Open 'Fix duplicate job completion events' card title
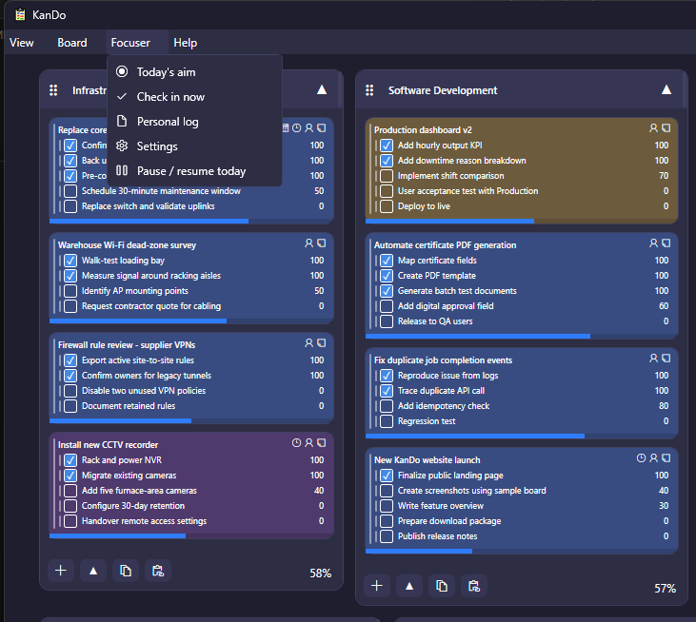The width and height of the screenshot is (696, 622). click(443, 360)
